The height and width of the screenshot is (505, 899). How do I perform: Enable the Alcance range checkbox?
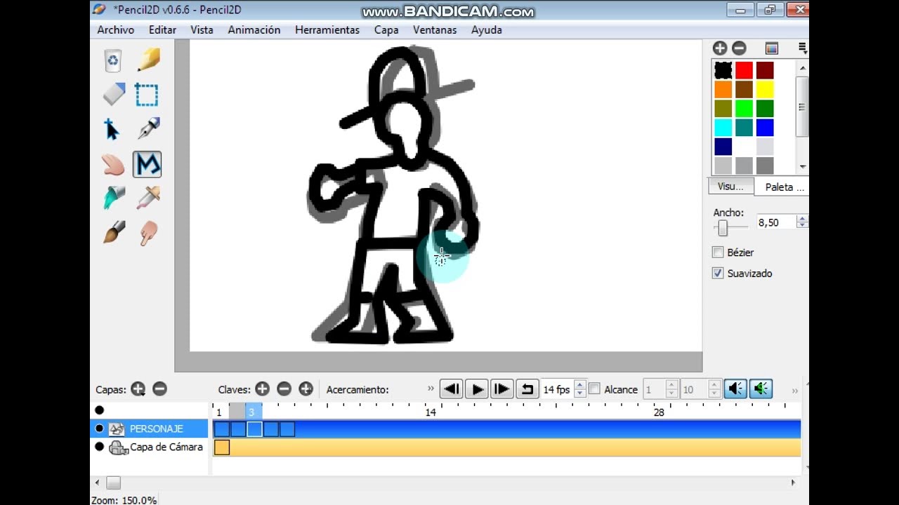pos(594,389)
